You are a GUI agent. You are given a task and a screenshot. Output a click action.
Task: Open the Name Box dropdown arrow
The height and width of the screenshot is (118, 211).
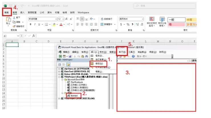(x=18, y=36)
